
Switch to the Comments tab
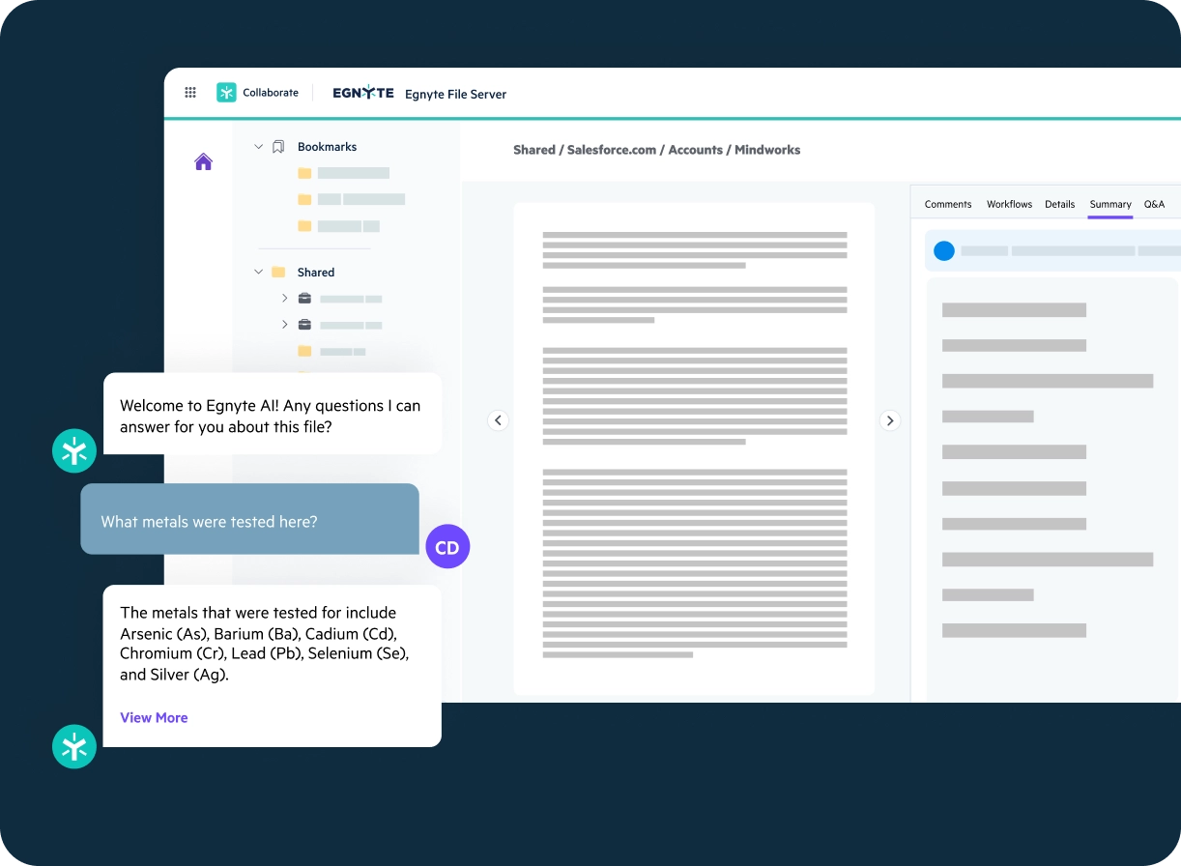click(948, 204)
